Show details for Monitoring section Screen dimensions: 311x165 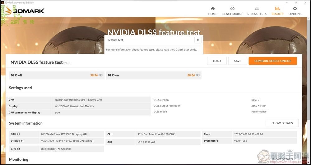click(x=282, y=159)
